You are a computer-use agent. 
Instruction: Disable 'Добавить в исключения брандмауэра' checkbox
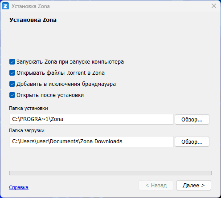coord(12,84)
